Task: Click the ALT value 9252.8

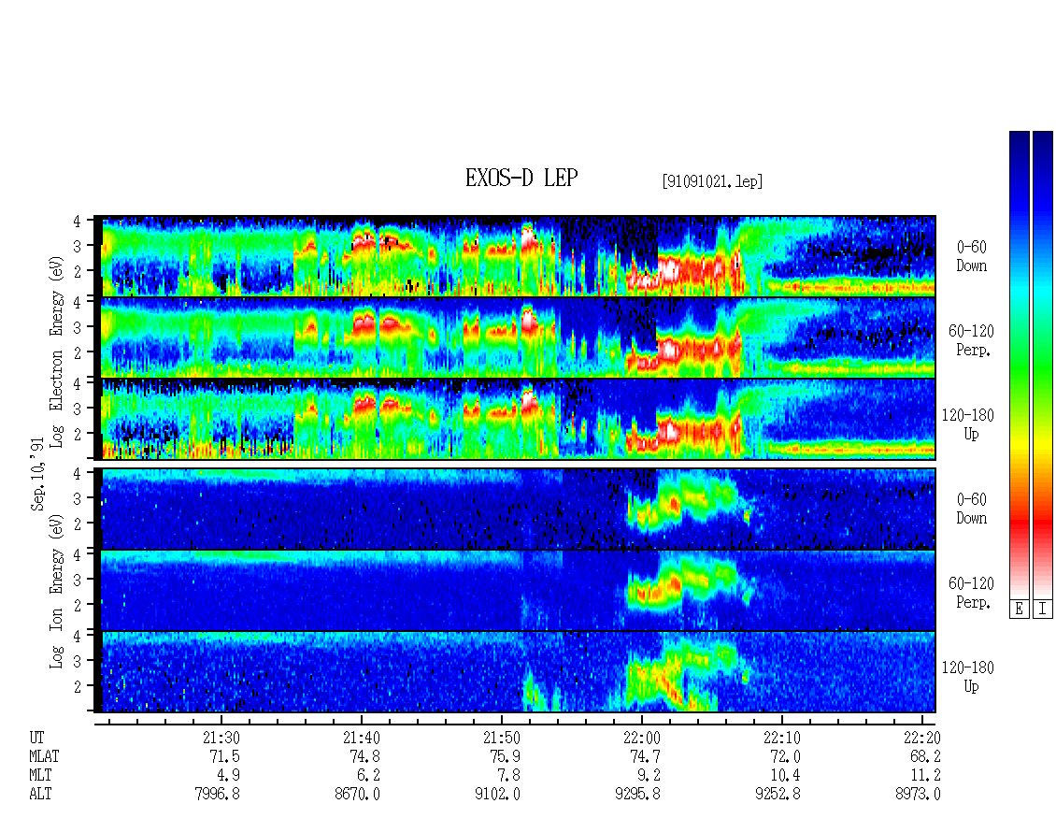Action: tap(778, 794)
